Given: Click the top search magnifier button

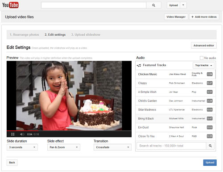Looking at the screenshot, I should pyautogui.click(x=153, y=5).
